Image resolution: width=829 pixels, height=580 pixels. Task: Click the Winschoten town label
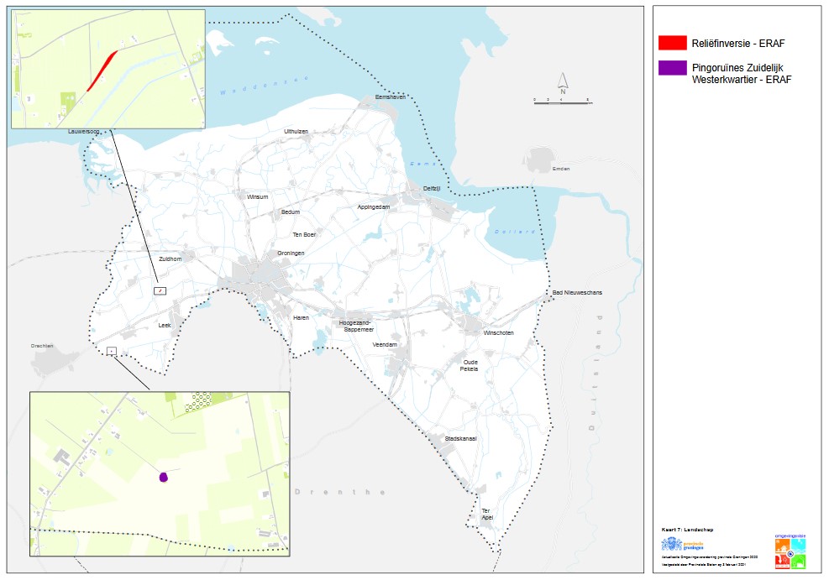coord(498,332)
